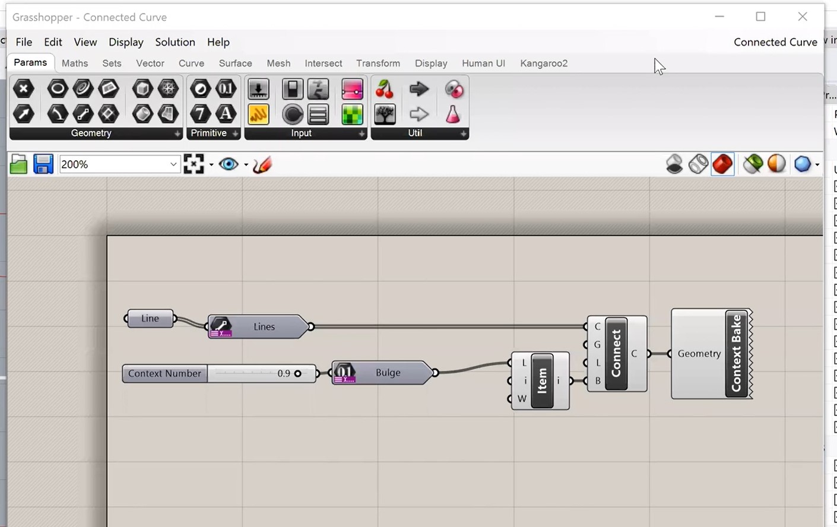Click the Context Number slider grip at 0.9

298,373
